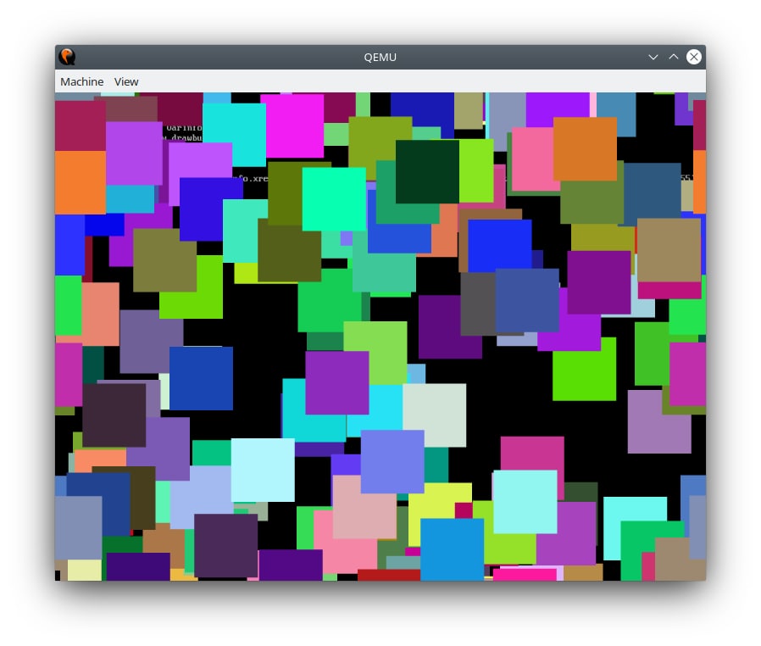The height and width of the screenshot is (646, 761).
Task: Minimize the QEMU window
Action: click(653, 58)
